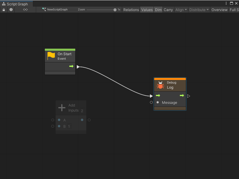Open the window options menu with three dots

pos(226,3)
